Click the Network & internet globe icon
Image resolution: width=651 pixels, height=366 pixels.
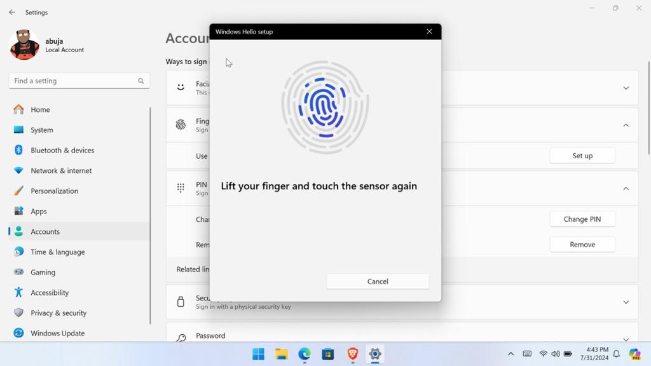(19, 170)
